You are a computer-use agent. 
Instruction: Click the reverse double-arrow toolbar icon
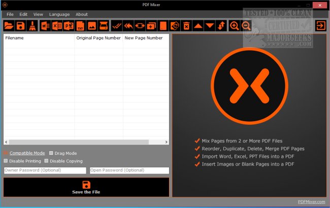pyautogui.click(x=128, y=26)
